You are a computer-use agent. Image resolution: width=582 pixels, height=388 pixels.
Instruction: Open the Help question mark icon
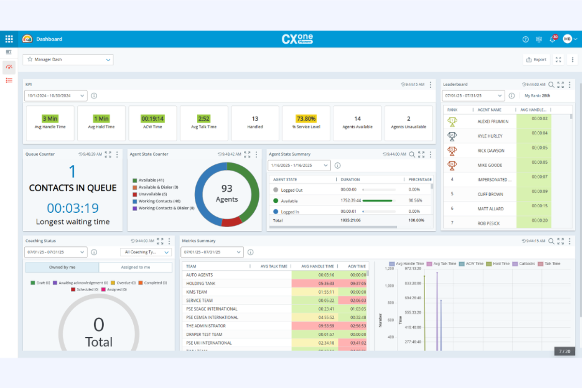point(526,39)
